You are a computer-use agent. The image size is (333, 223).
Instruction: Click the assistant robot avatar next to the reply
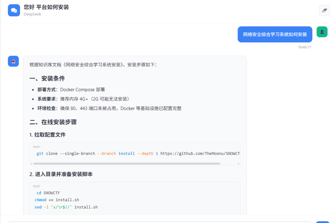pyautogui.click(x=13, y=61)
